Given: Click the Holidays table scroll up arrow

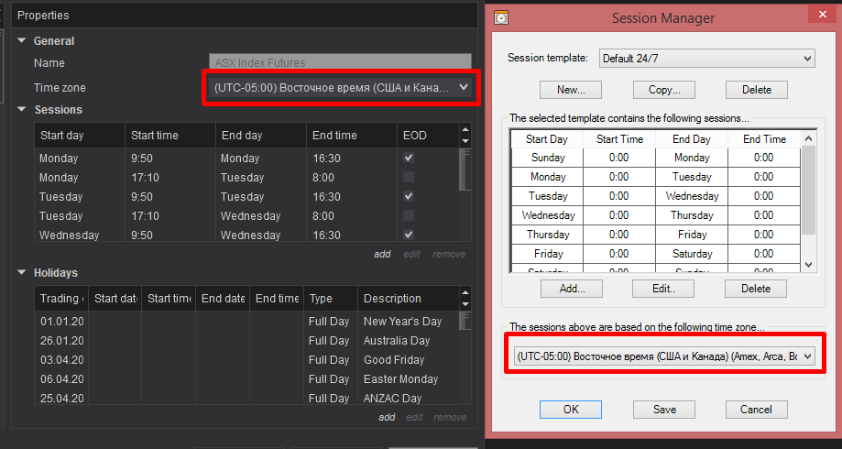Looking at the screenshot, I should point(465,292).
